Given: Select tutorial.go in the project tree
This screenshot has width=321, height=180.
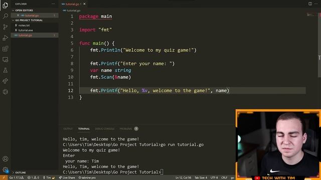Looking at the screenshot, I should (x=35, y=35).
